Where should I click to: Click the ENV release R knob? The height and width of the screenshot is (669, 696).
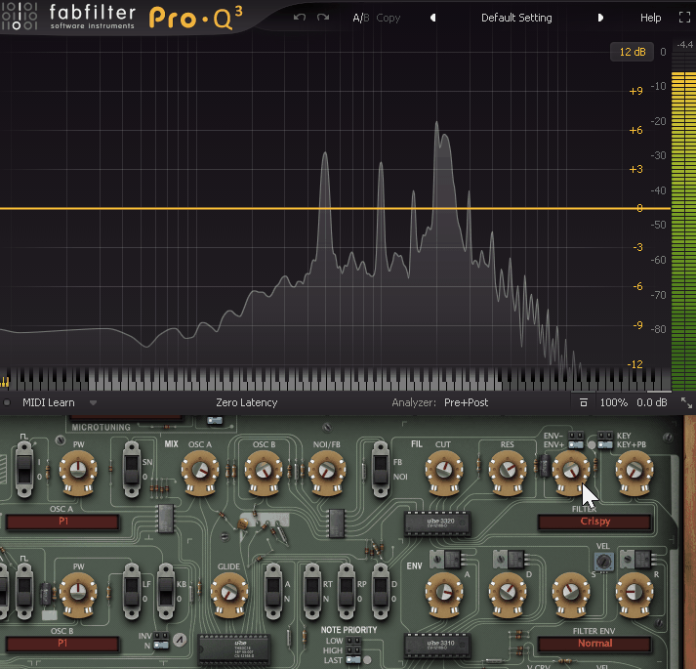point(635,592)
